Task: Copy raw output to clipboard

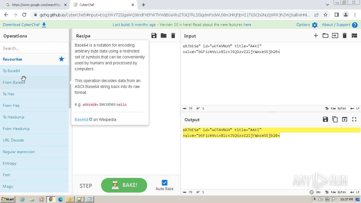Action: 335,119
